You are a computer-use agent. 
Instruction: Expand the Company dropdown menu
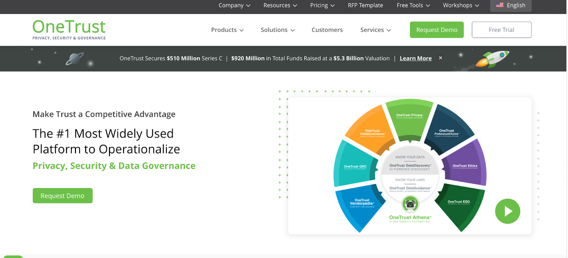pos(234,5)
